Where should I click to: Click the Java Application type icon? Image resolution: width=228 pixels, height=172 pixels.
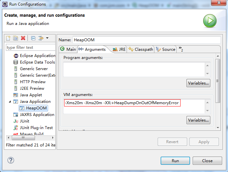[x=16, y=102]
